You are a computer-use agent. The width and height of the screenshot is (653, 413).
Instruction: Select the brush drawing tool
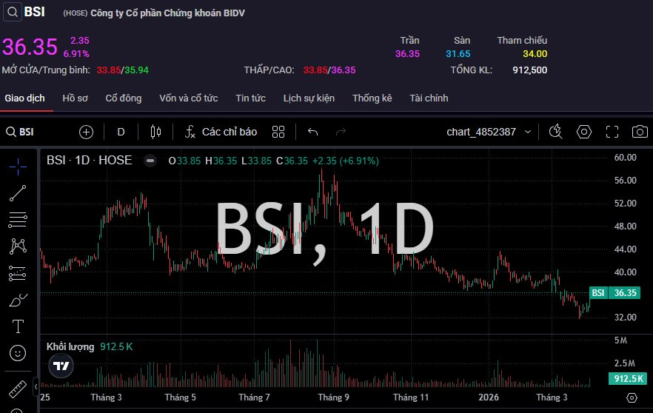click(18, 300)
